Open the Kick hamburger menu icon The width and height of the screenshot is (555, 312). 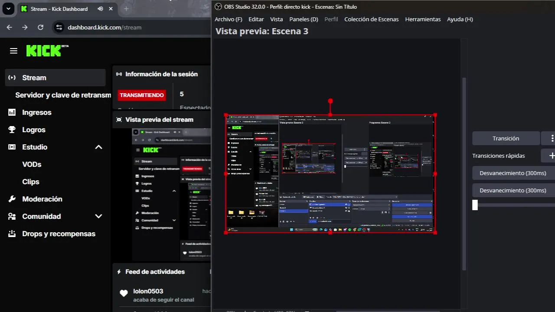(13, 51)
